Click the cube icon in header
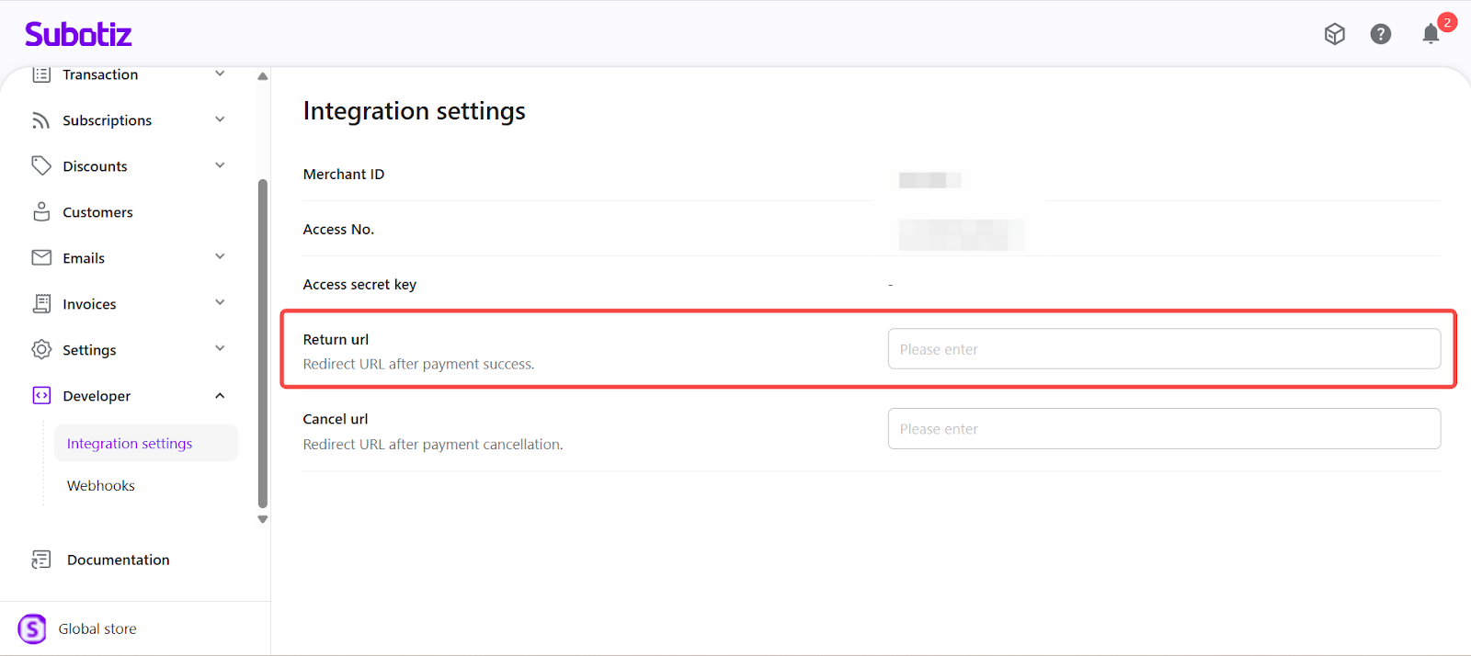This screenshot has width=1471, height=656. click(x=1334, y=35)
